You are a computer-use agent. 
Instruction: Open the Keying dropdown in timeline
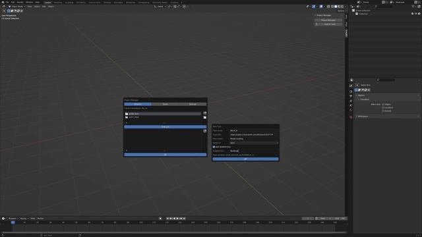tap(24, 219)
